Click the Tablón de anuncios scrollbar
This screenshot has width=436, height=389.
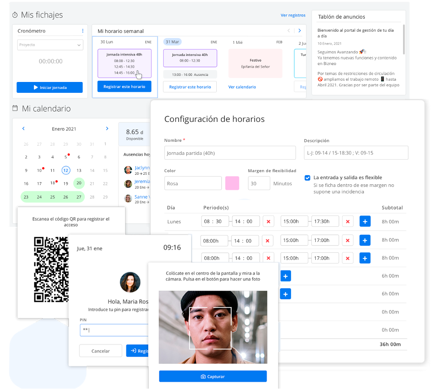(404, 39)
